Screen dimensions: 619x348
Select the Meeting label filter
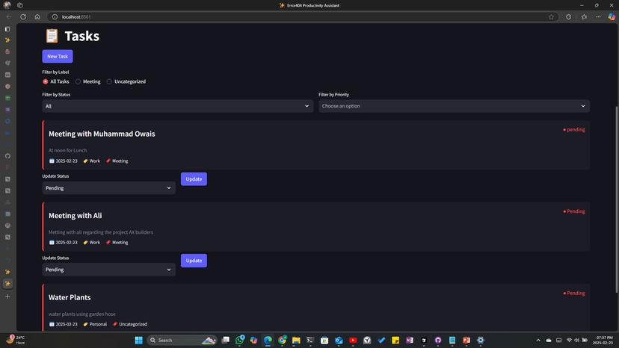point(78,81)
